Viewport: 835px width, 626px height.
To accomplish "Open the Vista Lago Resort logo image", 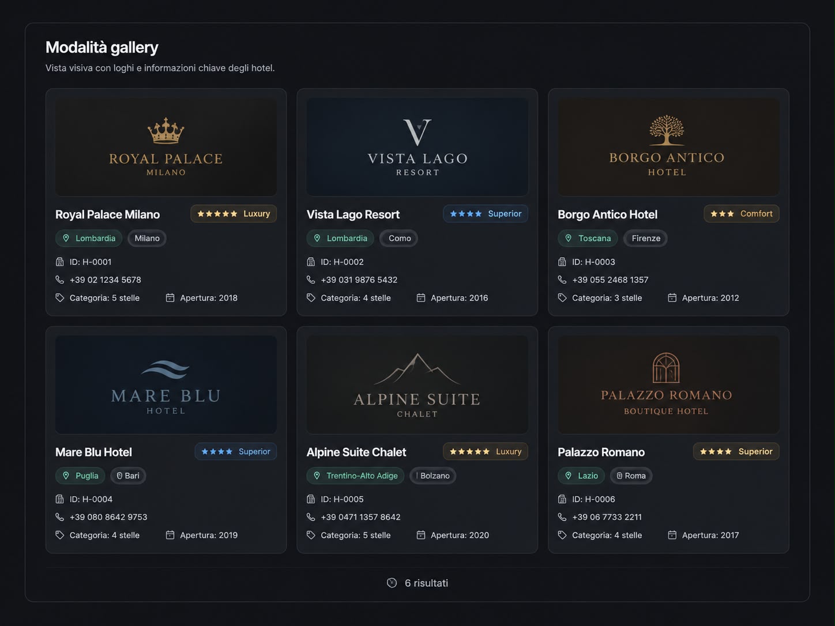I will [x=417, y=147].
